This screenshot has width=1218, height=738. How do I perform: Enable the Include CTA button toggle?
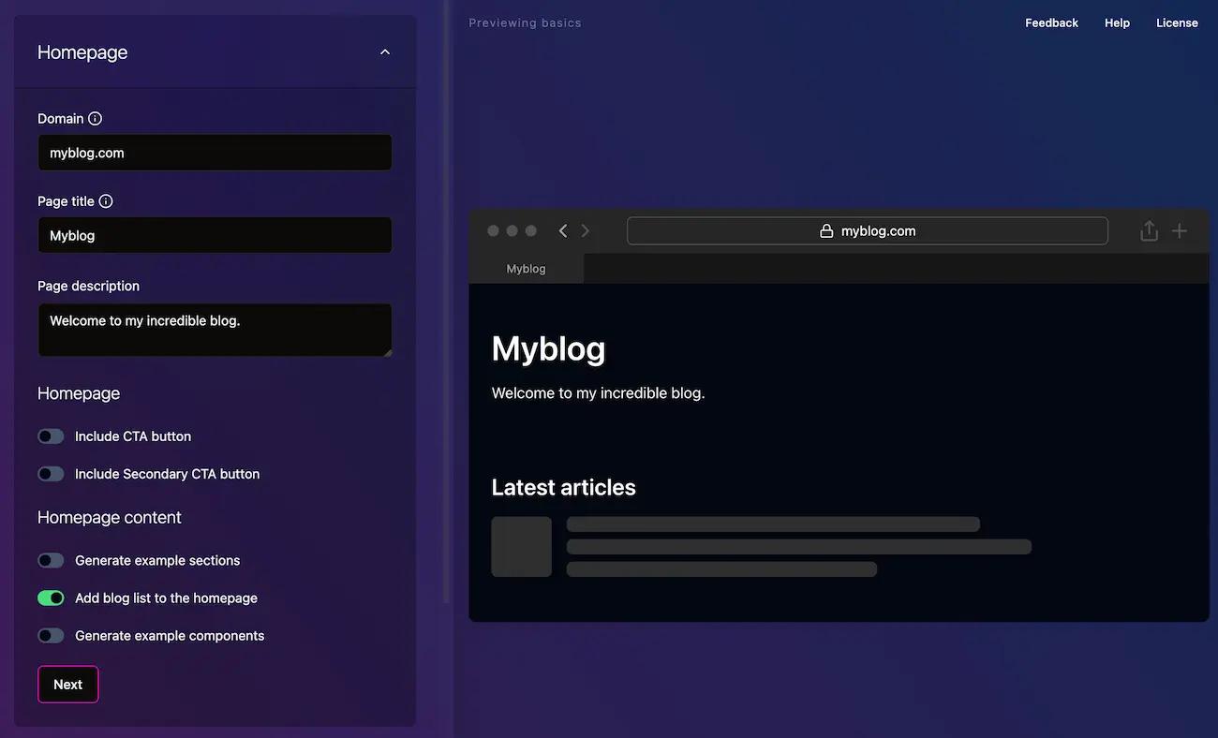point(51,435)
